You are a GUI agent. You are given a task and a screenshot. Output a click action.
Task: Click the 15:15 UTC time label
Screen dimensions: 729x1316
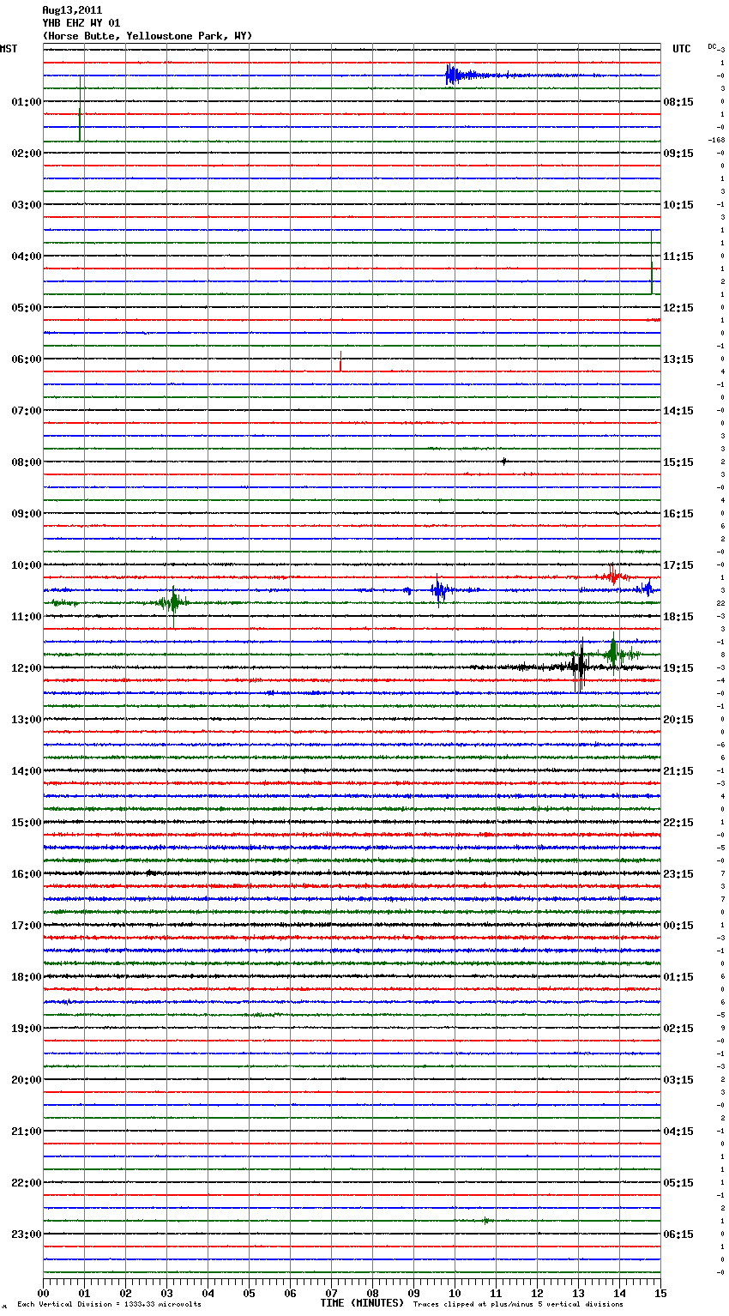coord(678,462)
